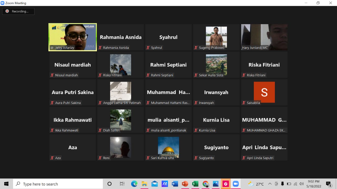Open PowerPoint from the taskbar

click(x=185, y=184)
